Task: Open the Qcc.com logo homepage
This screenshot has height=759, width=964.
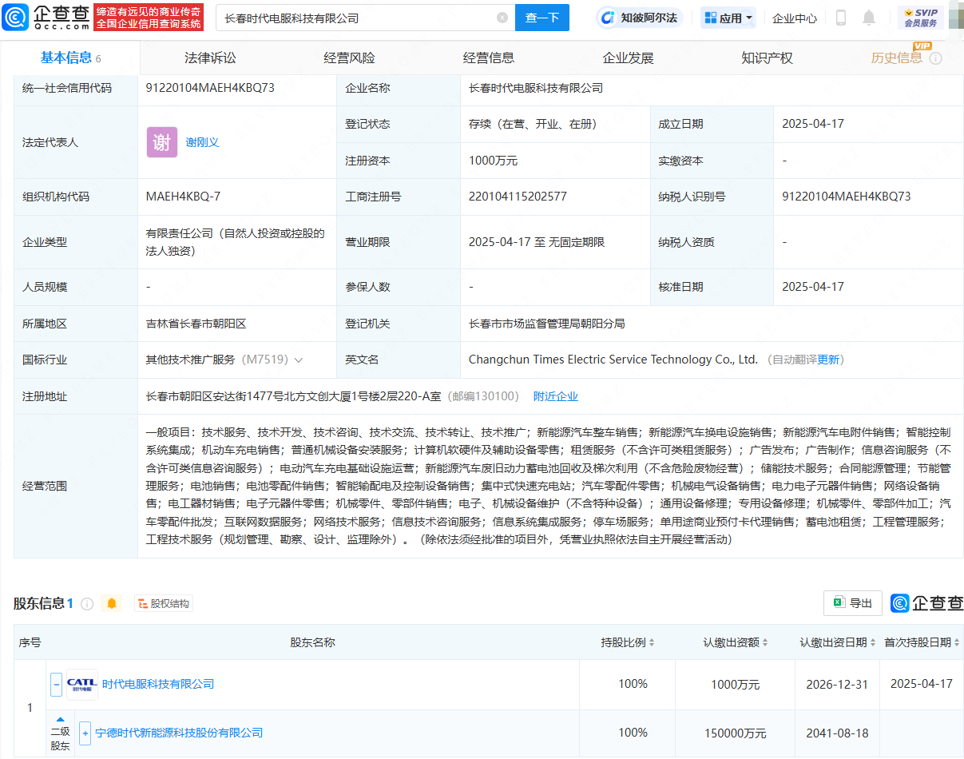Action: point(46,17)
